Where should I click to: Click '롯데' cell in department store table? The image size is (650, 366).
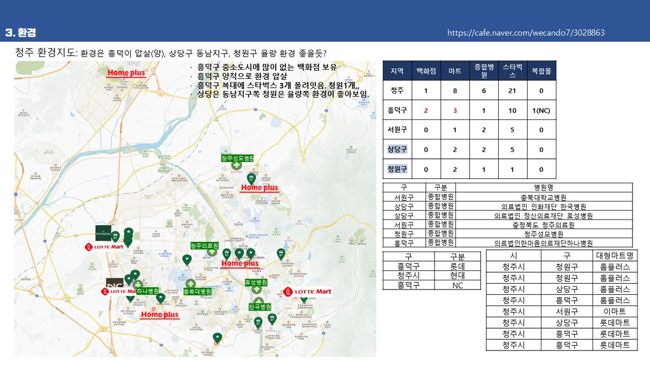click(458, 266)
